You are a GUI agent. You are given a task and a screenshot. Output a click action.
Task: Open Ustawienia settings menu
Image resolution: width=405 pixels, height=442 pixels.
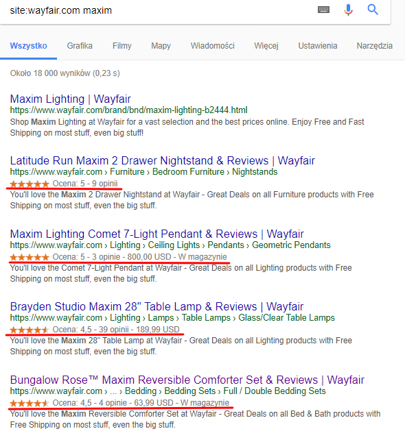click(318, 46)
